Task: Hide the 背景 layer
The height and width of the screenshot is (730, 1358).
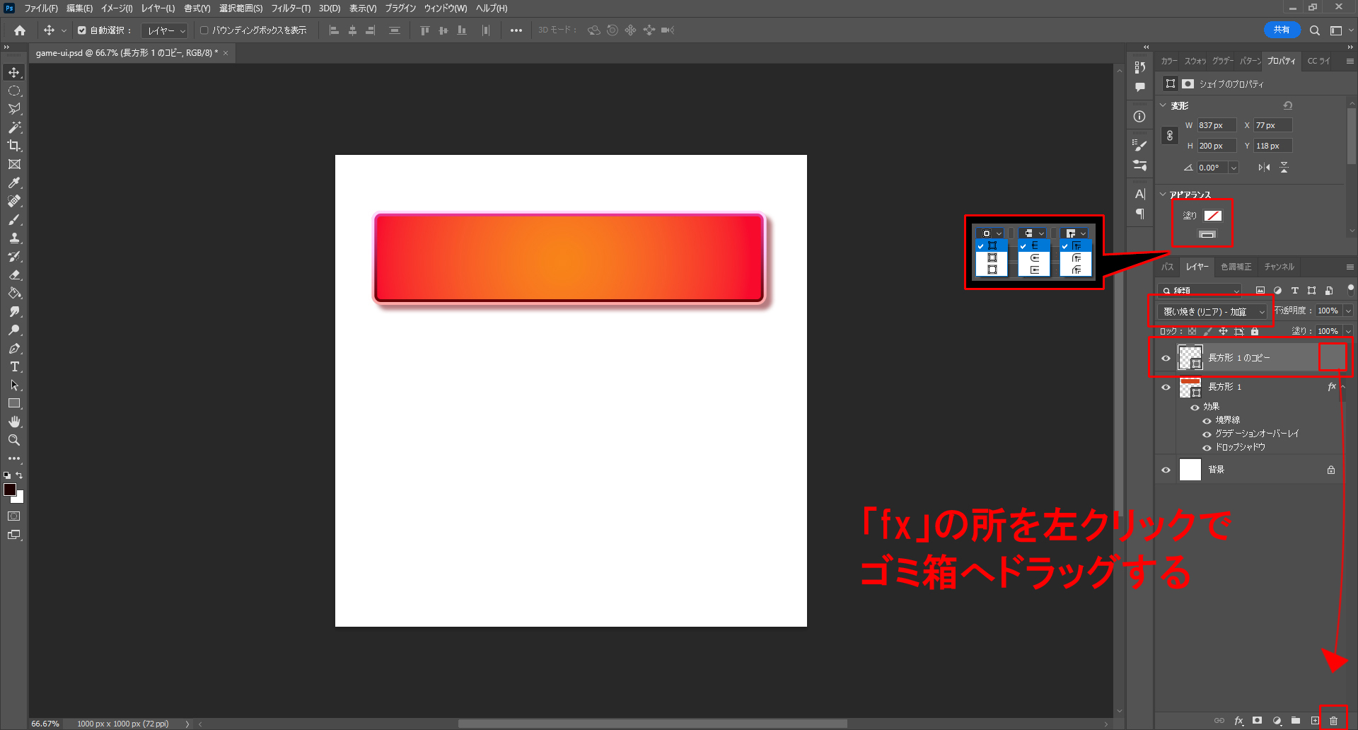Action: tap(1166, 470)
